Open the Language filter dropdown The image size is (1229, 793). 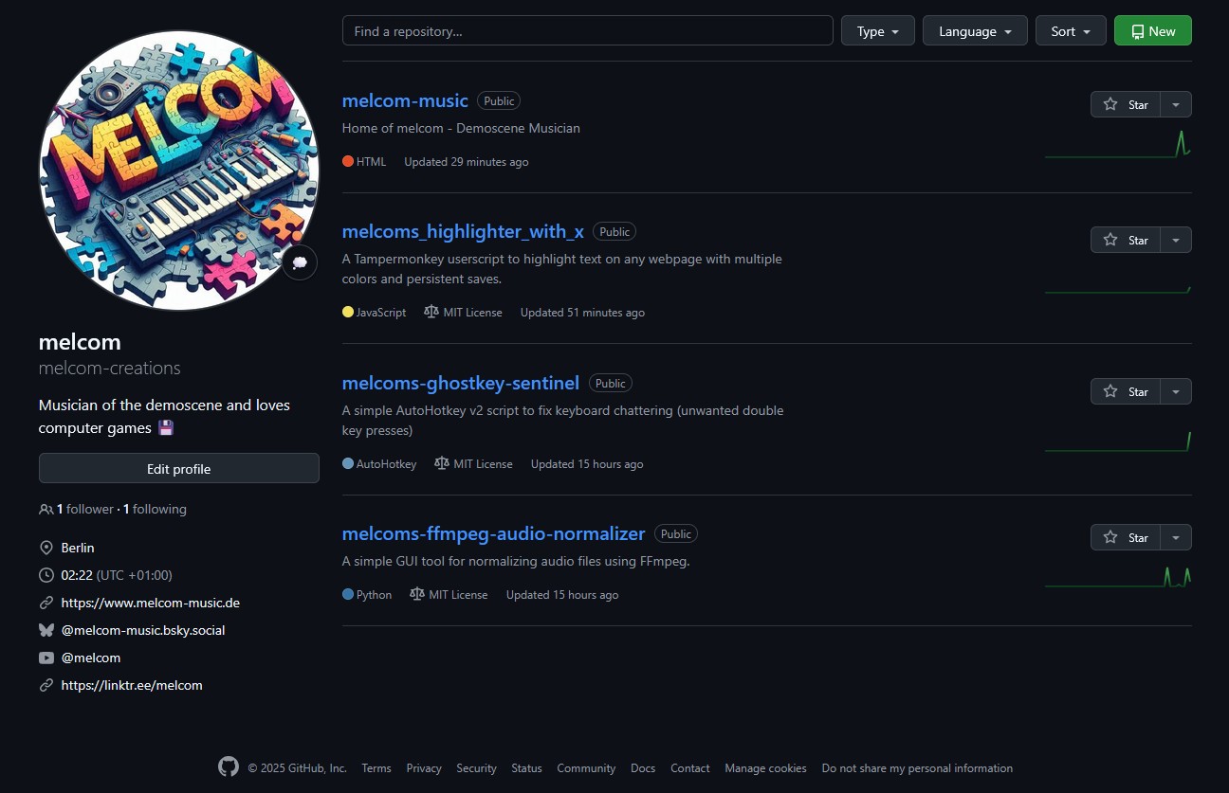(x=975, y=31)
